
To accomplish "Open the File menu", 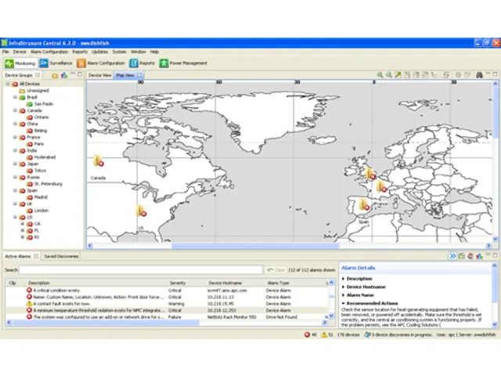I will [x=5, y=52].
